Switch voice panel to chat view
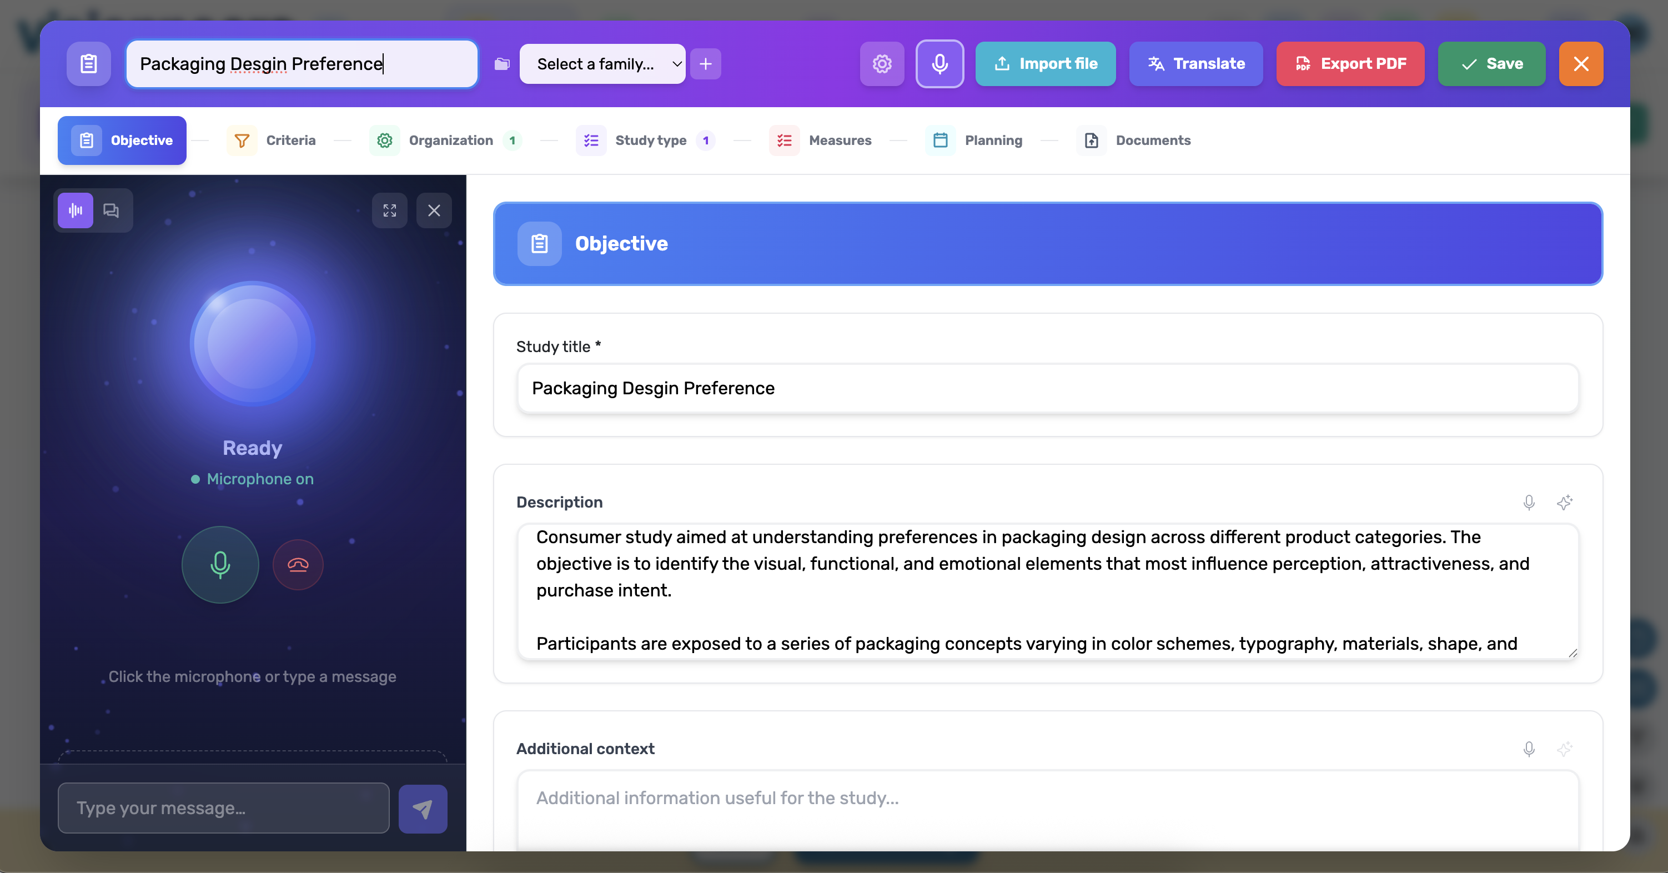The width and height of the screenshot is (1668, 873). click(110, 210)
